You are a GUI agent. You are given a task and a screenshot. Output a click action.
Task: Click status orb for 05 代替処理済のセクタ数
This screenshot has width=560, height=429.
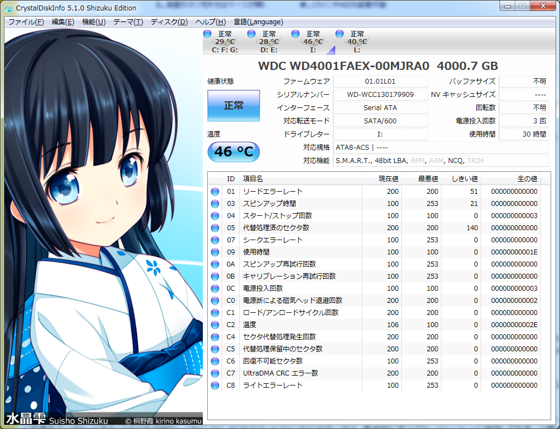coord(215,228)
